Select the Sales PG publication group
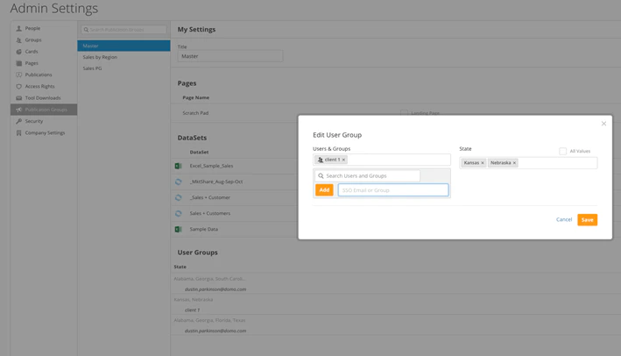Screen dimensions: 621x356 [x=123, y=68]
